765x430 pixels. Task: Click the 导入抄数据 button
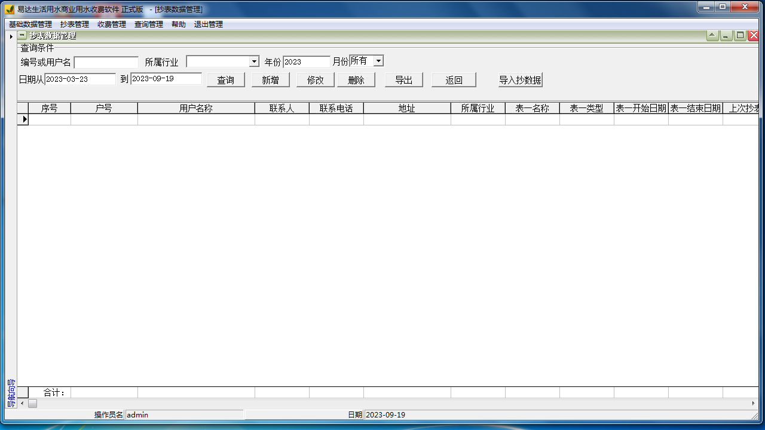click(x=520, y=80)
